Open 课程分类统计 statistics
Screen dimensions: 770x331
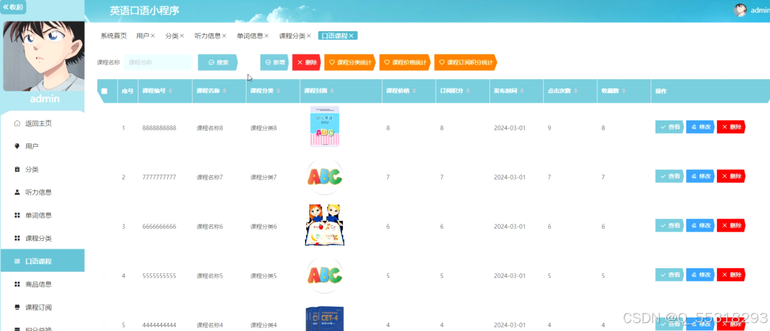(x=350, y=62)
